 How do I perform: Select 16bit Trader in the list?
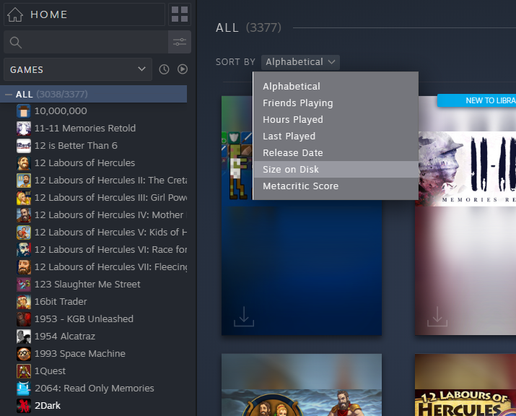(102, 302)
